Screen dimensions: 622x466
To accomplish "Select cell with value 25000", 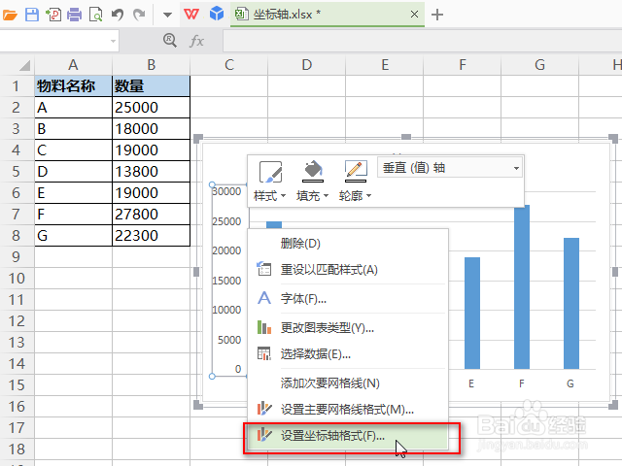I will (152, 108).
